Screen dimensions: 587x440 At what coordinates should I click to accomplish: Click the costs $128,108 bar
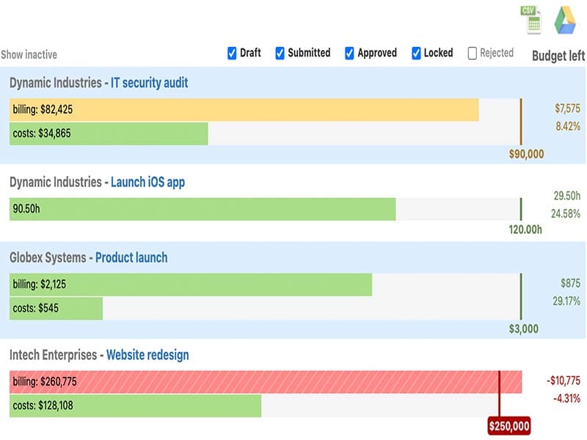(x=135, y=405)
